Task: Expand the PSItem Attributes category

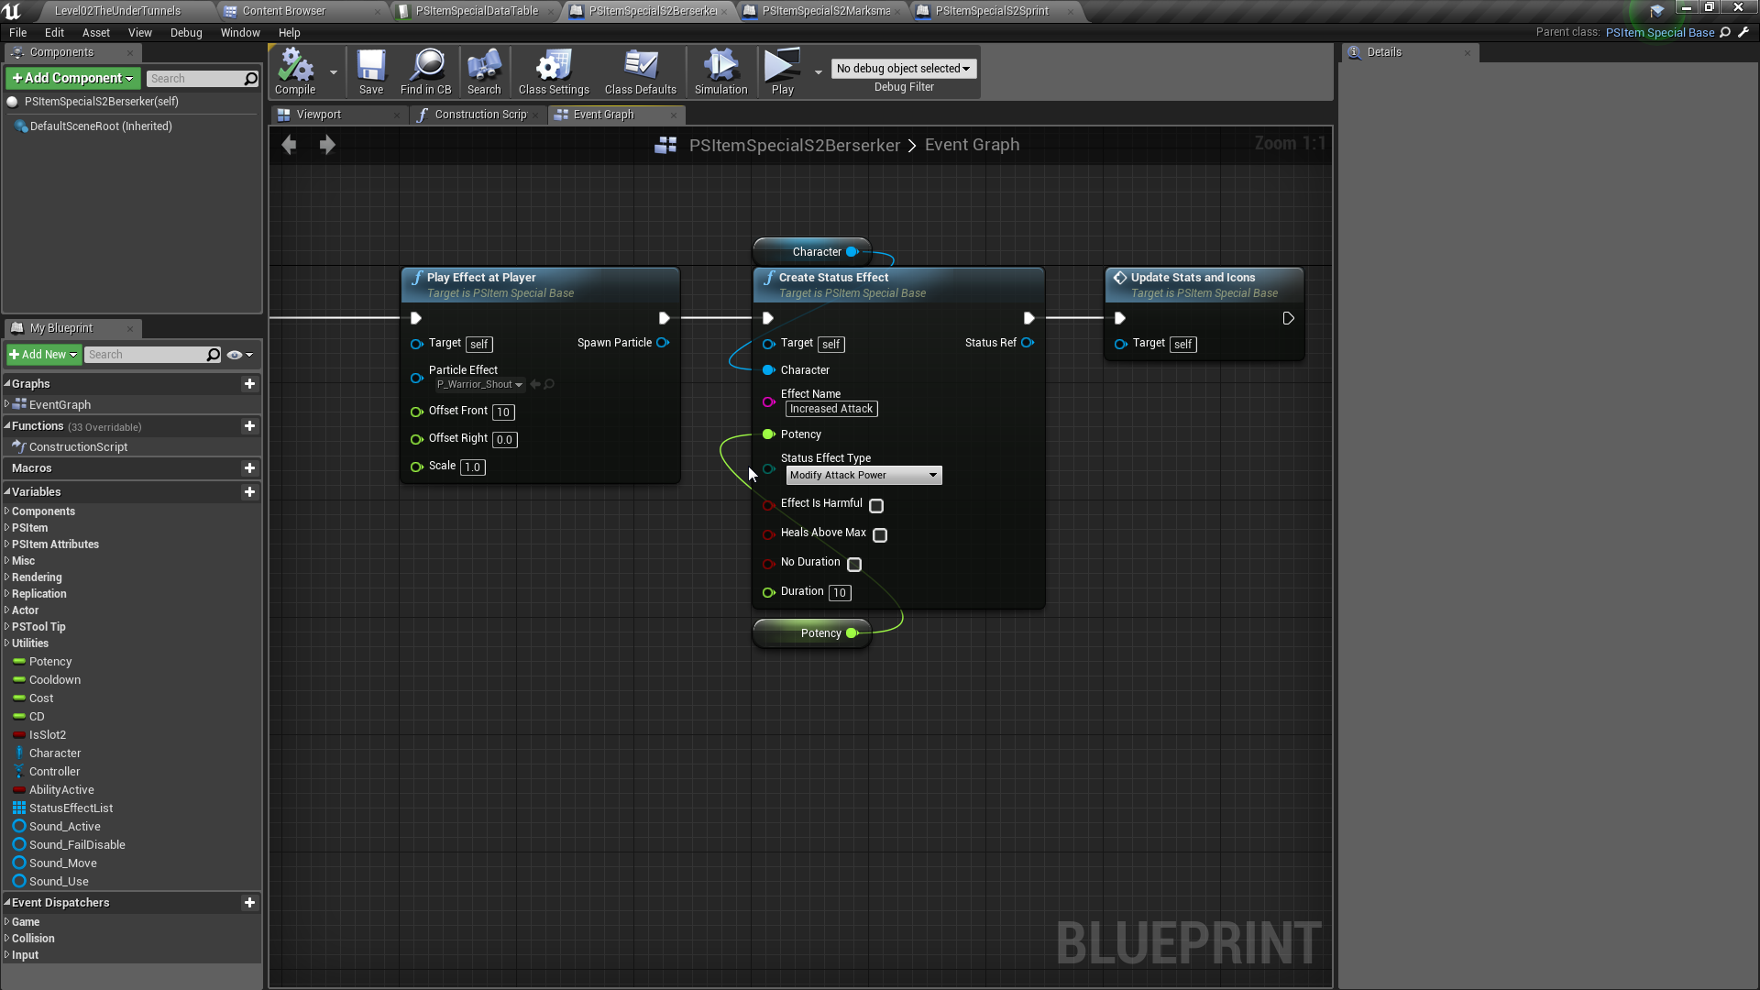Action: (x=7, y=544)
